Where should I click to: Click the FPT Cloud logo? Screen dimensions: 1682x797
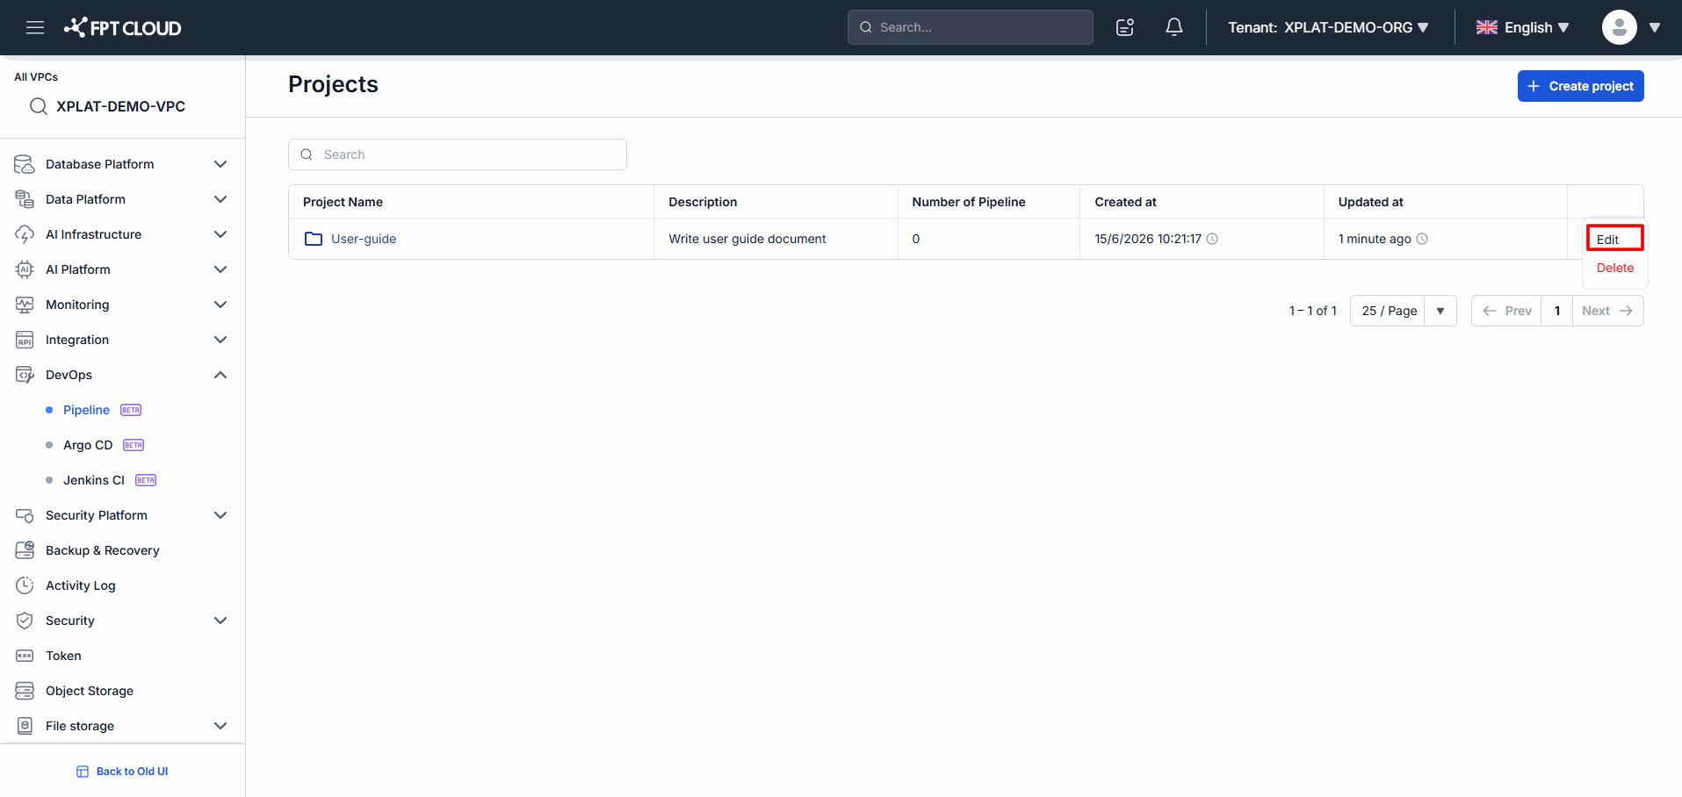122,27
